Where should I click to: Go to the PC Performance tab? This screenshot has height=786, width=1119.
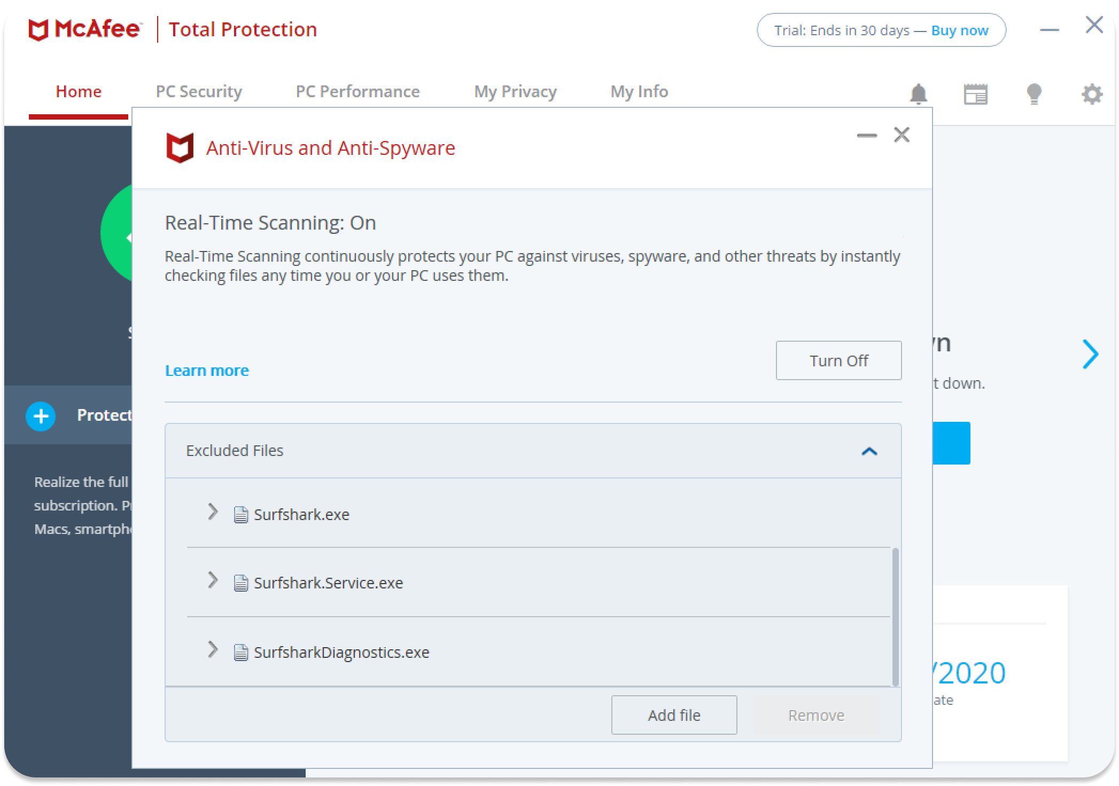358,91
